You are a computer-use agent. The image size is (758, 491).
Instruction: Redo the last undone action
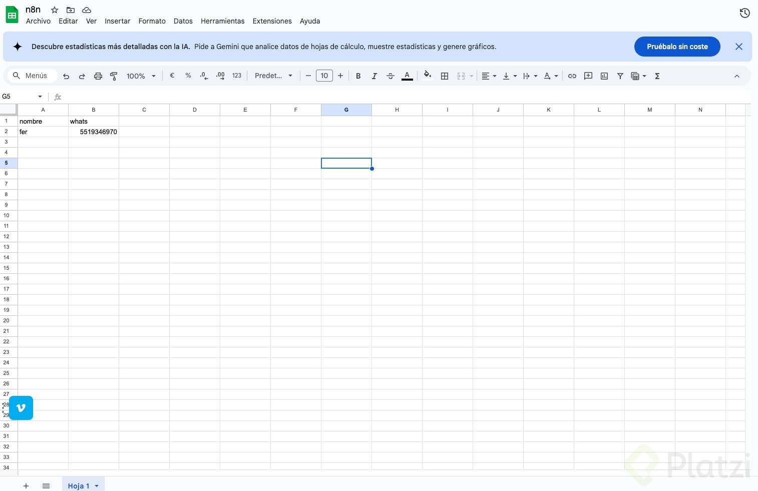[x=82, y=76]
